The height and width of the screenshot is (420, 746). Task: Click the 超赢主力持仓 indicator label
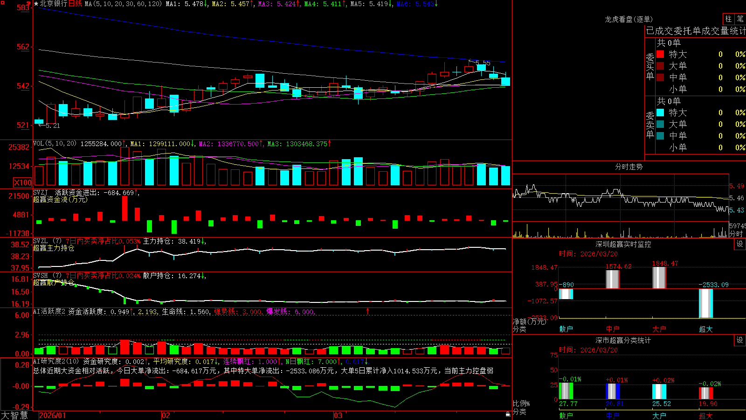[54, 248]
